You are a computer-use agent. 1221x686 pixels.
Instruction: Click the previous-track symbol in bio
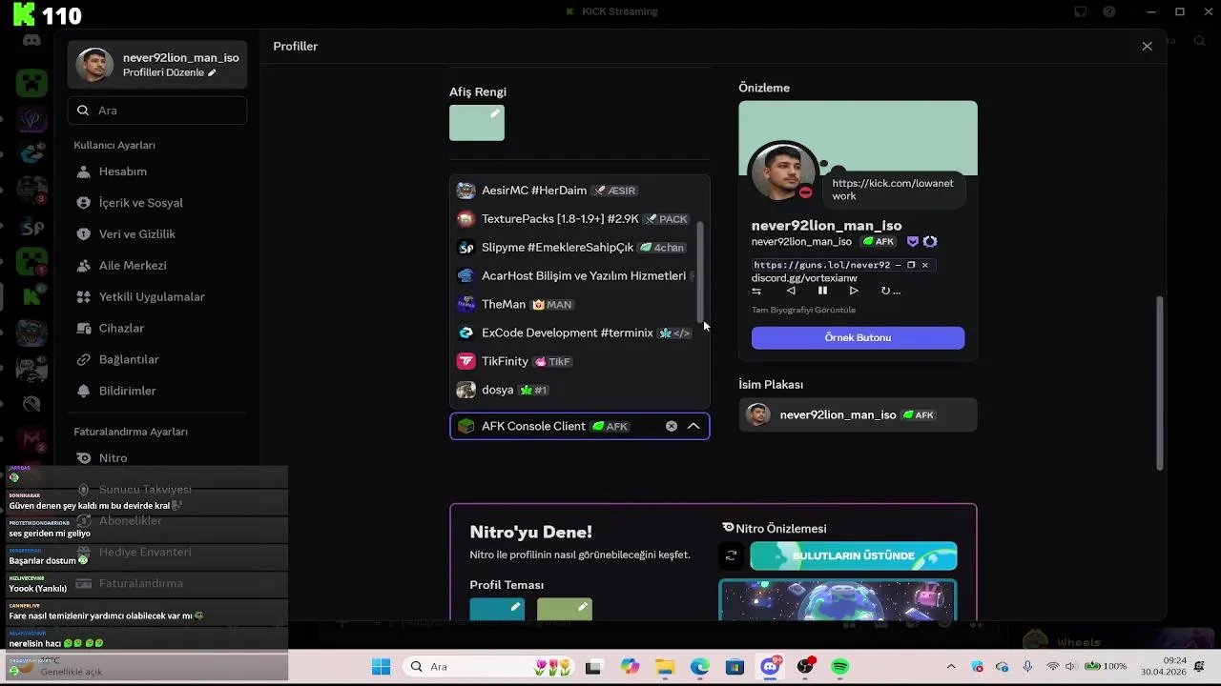pos(791,291)
